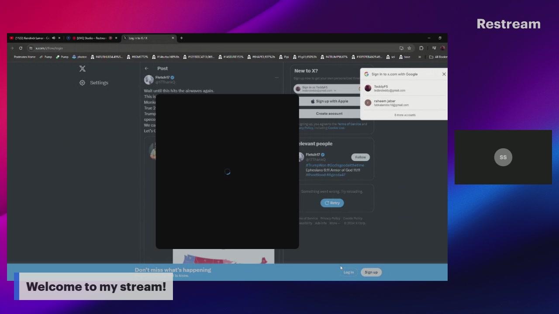559x314 pixels.
Task: Click the map image below the post
Action: tap(224, 256)
